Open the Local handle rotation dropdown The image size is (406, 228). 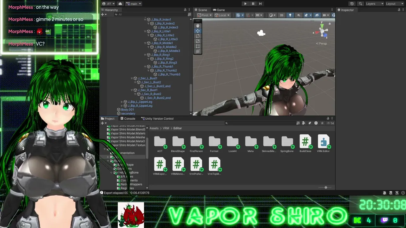222,15
